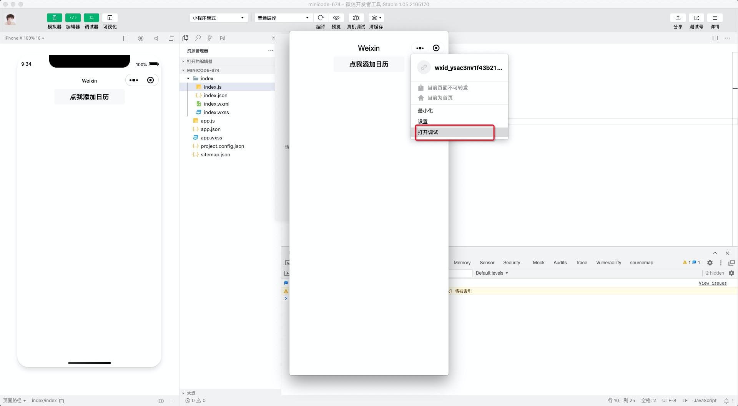Select 最小化 in the popup menu

(x=459, y=111)
